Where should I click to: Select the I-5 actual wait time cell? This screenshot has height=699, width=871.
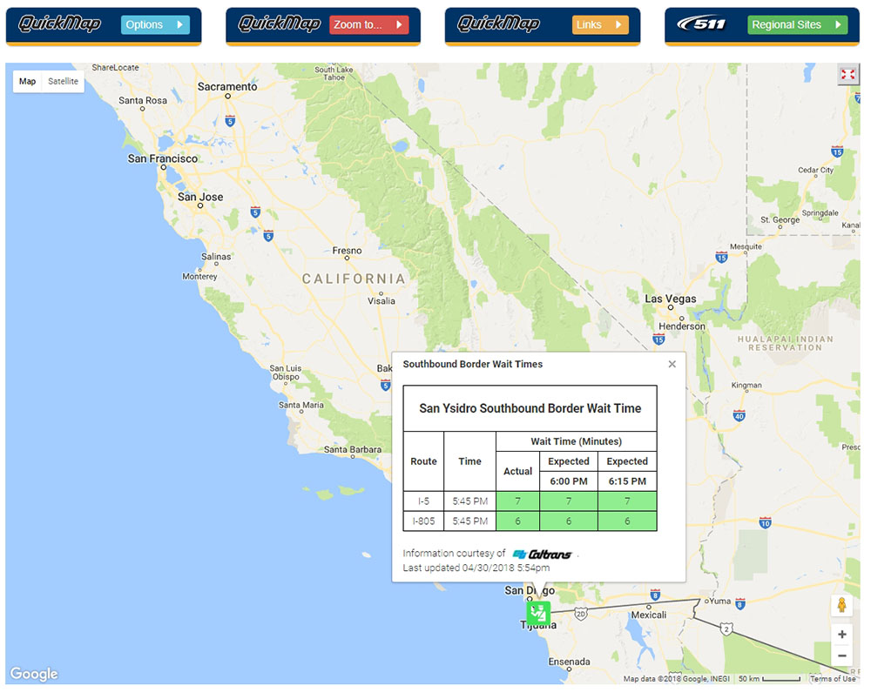pyautogui.click(x=517, y=501)
